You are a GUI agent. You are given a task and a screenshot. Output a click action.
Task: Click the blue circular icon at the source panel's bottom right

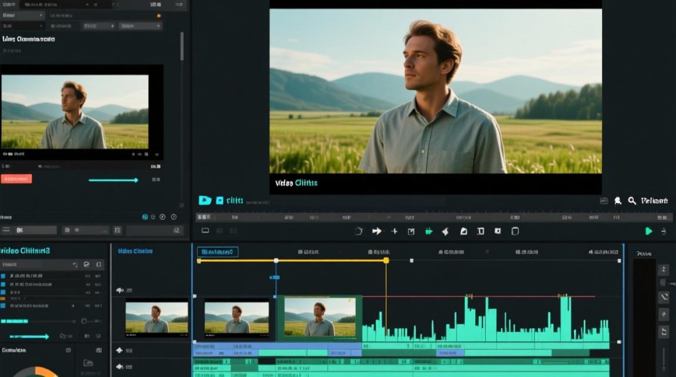(145, 217)
